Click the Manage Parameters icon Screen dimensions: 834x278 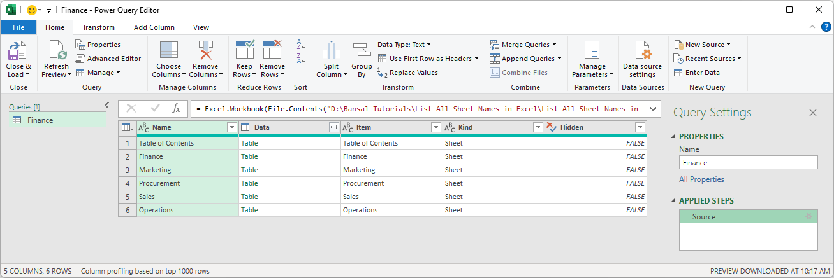(592, 50)
